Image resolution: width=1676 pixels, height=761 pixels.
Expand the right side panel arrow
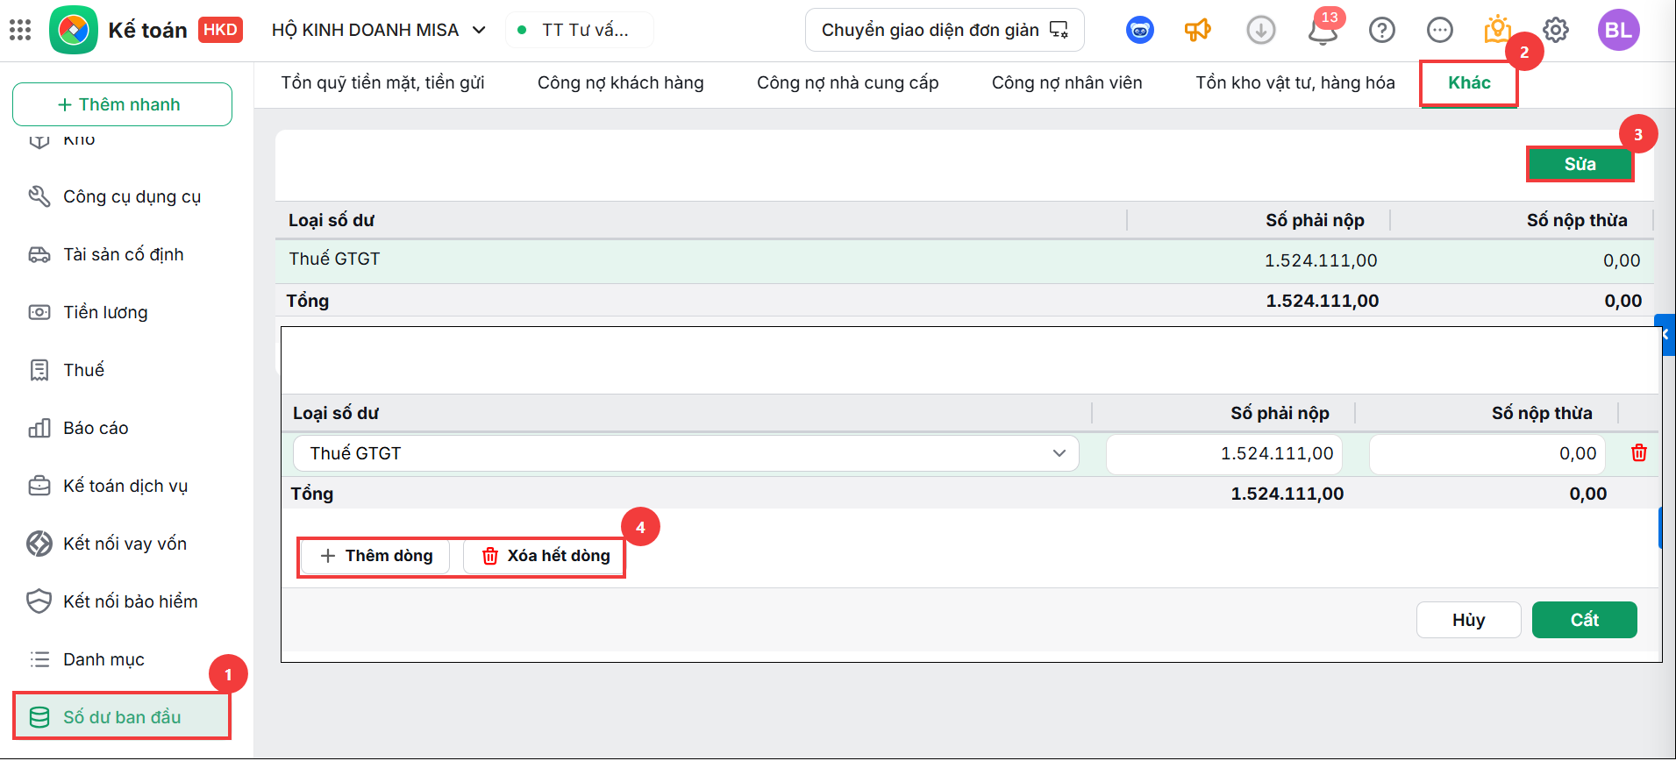[1665, 334]
